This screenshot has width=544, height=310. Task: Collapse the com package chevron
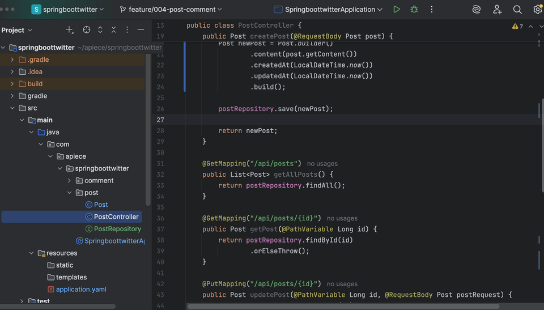(41, 144)
